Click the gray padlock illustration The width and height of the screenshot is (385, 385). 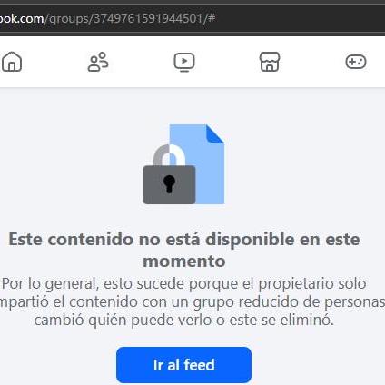coord(169,174)
